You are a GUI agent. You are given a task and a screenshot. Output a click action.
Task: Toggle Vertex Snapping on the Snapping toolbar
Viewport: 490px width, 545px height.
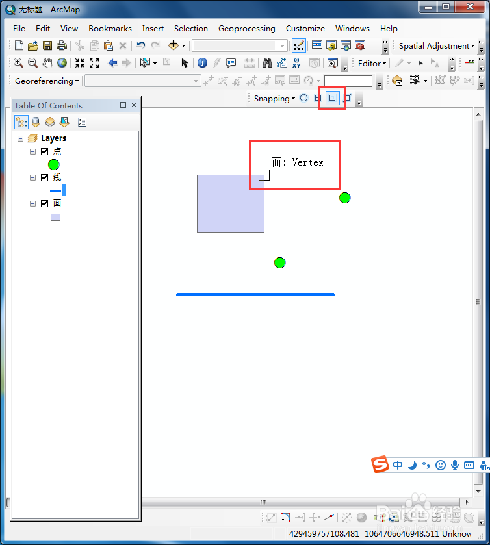tap(333, 98)
